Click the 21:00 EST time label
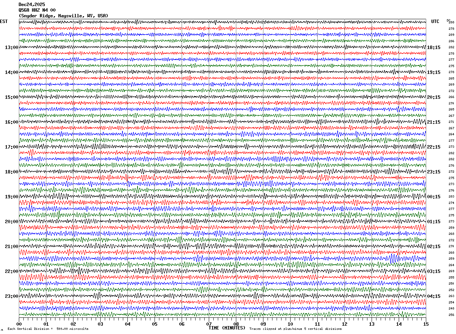This screenshot has height=334, width=456. click(x=12, y=247)
